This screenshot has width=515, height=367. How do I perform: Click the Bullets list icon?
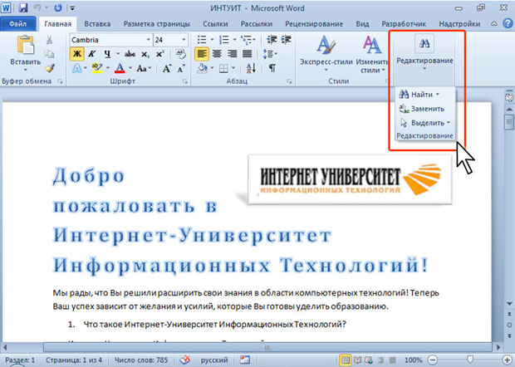point(202,40)
